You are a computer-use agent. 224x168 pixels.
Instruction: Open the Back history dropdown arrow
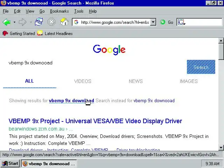tap(14, 22)
